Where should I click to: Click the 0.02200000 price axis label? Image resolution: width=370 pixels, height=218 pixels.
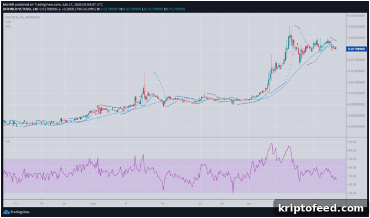pyautogui.click(x=356, y=27)
